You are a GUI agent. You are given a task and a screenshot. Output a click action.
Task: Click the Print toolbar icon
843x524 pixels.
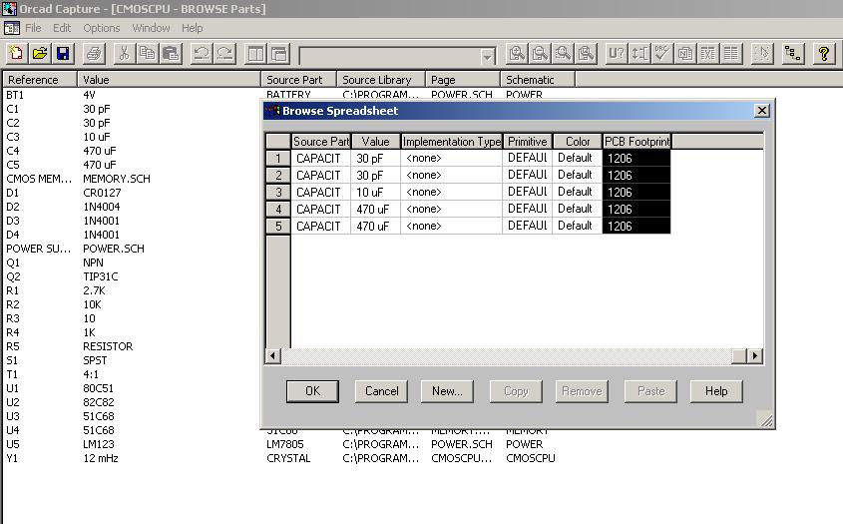pyautogui.click(x=94, y=54)
